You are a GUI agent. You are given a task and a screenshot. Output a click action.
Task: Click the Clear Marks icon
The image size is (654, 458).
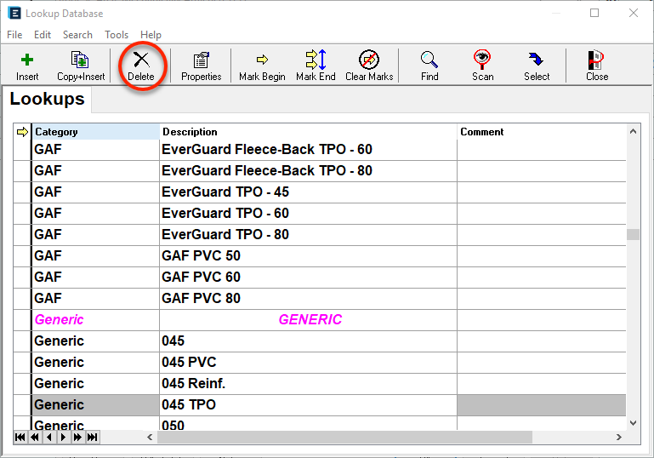coord(369,60)
